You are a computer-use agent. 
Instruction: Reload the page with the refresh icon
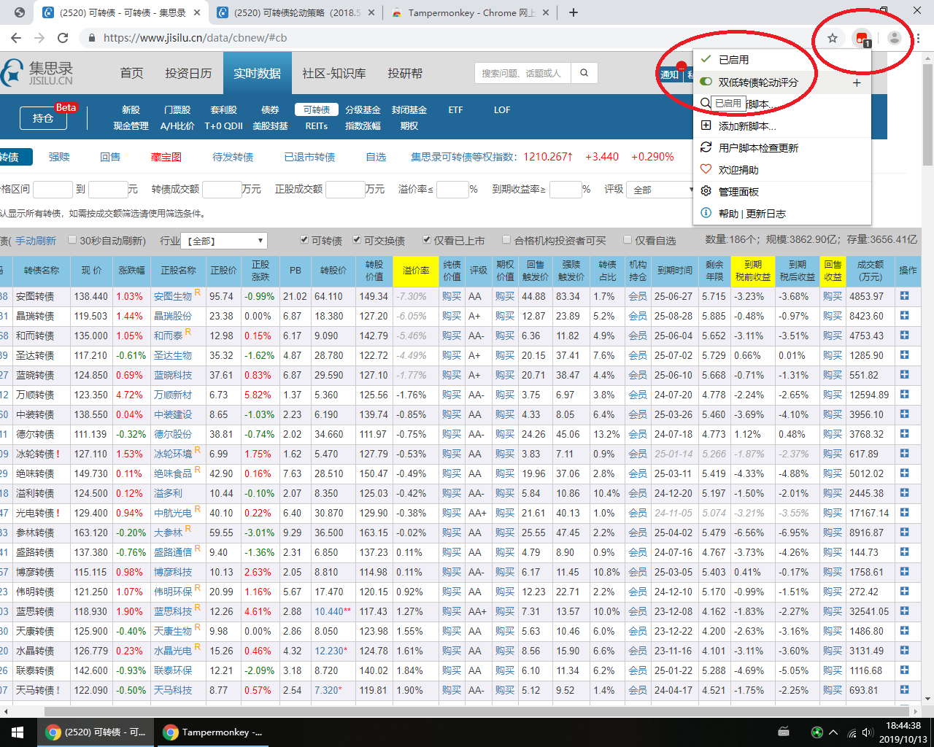pos(63,38)
